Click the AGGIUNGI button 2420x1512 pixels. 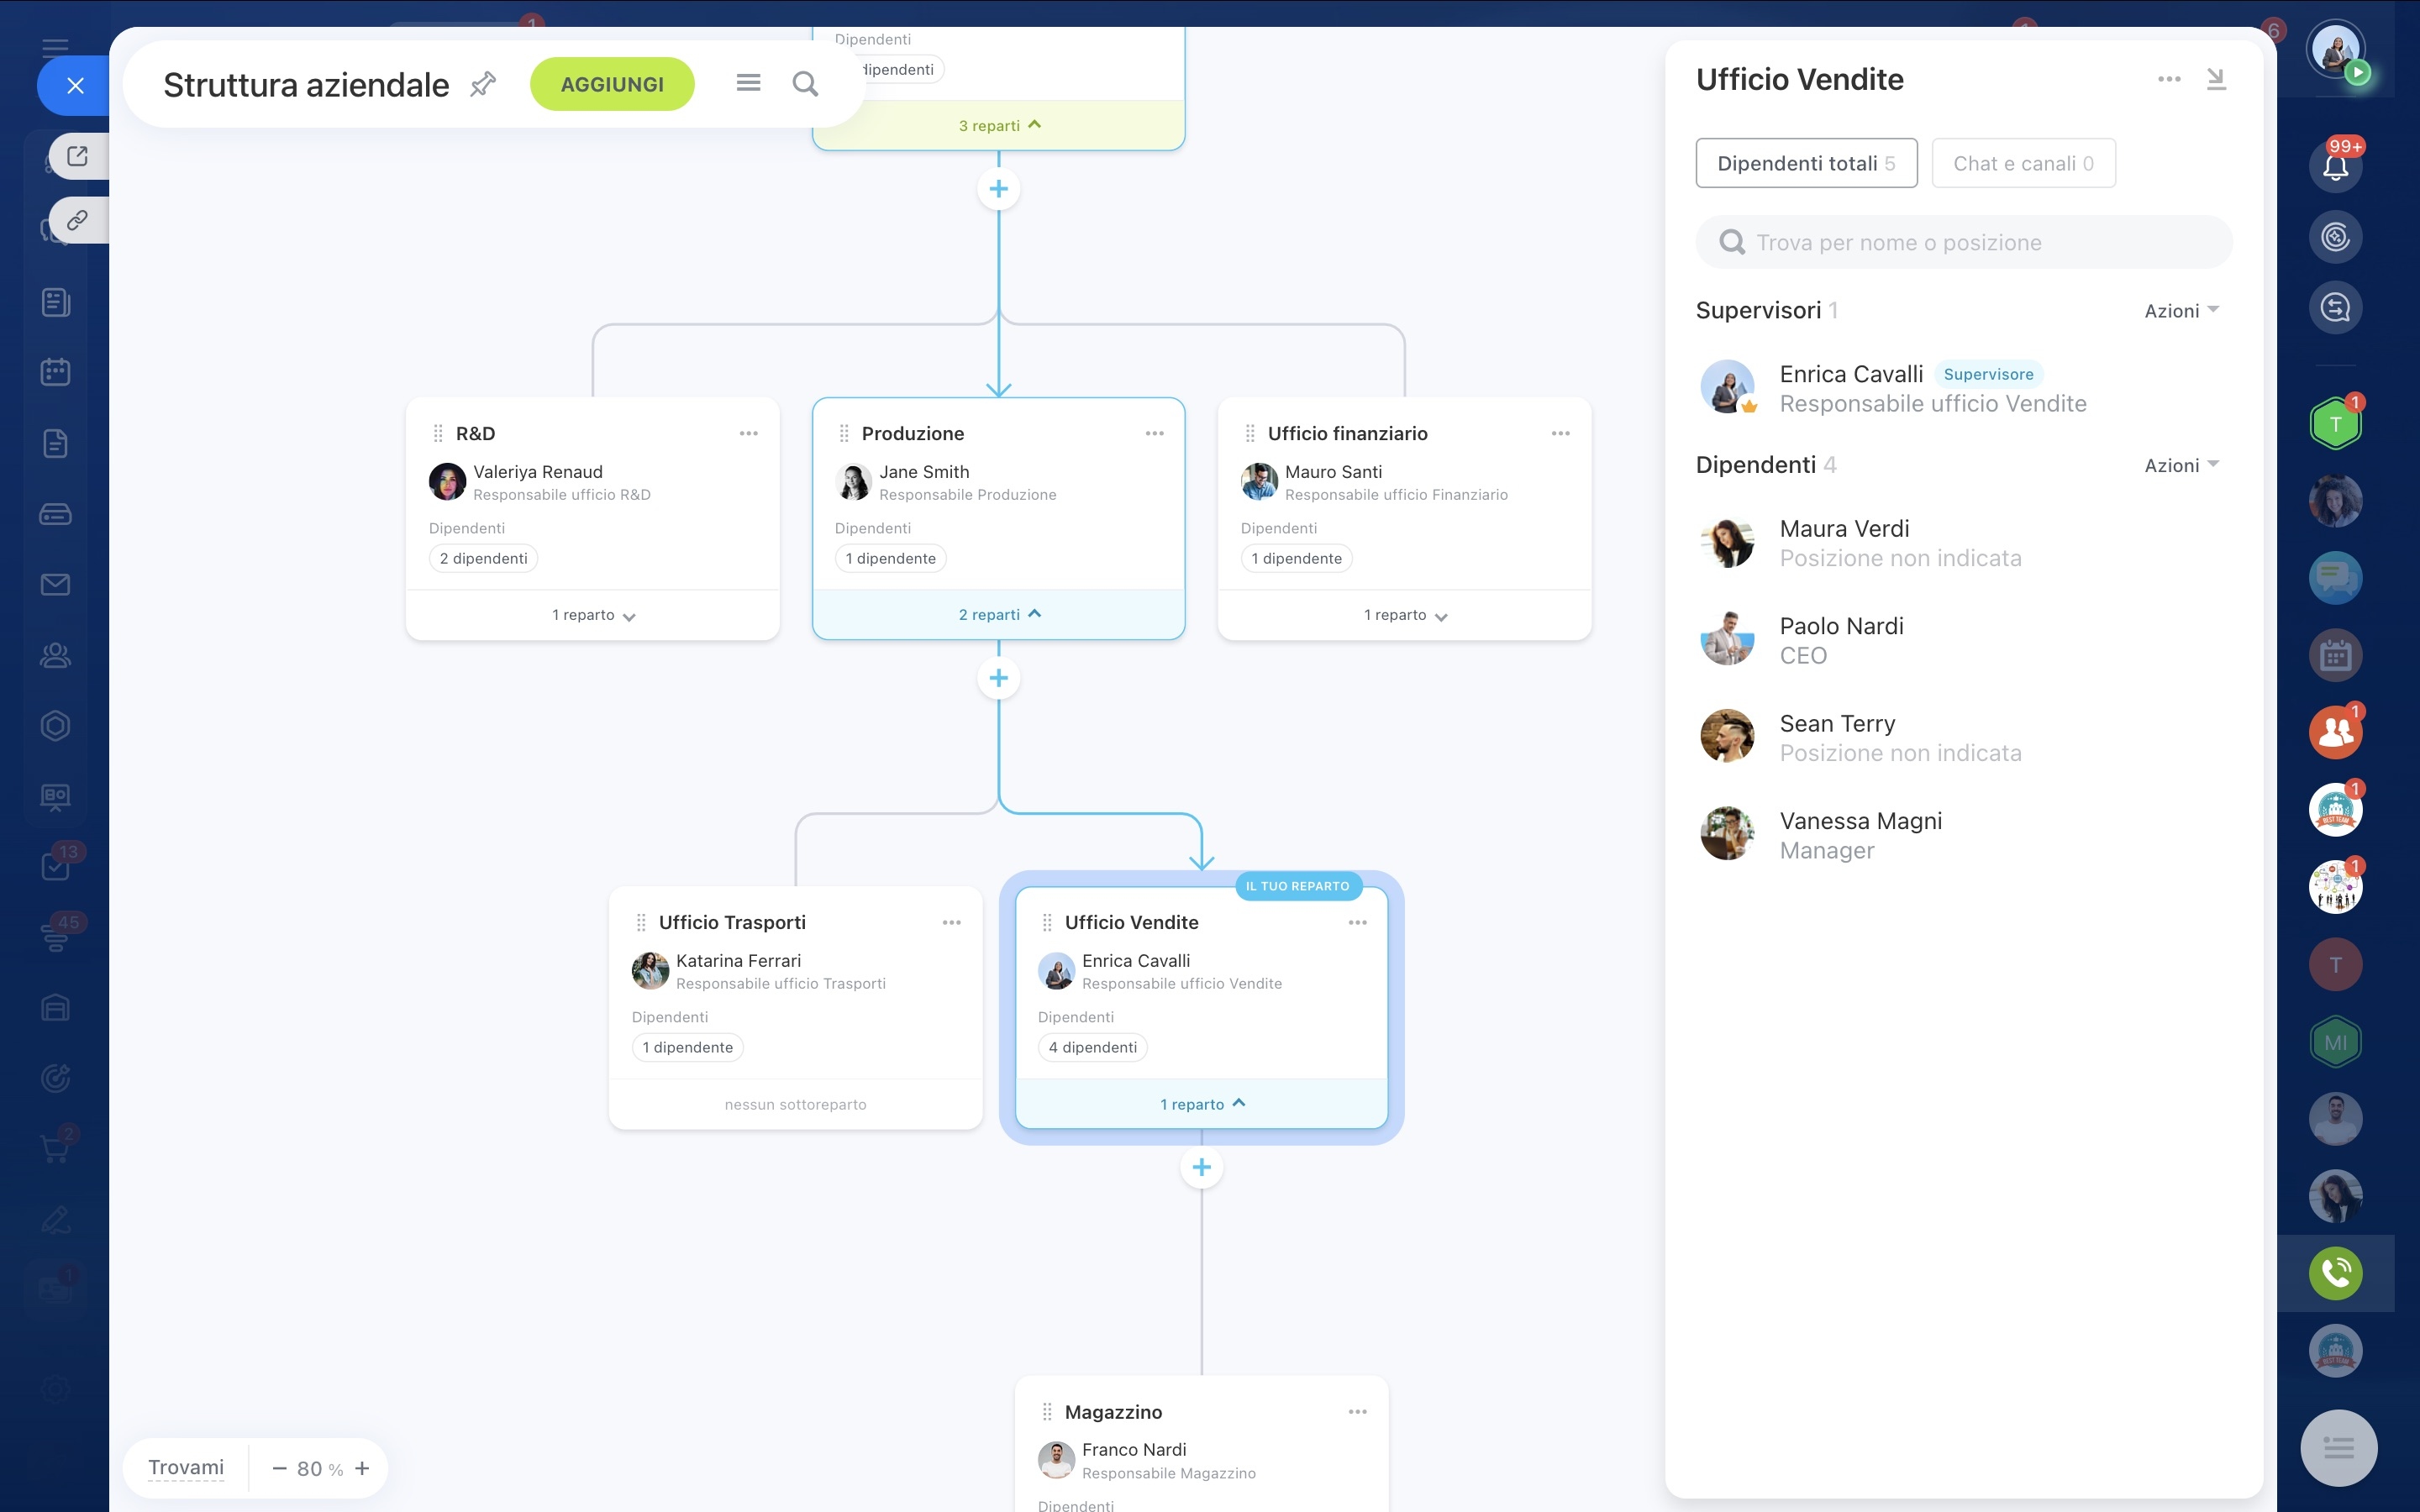pyautogui.click(x=612, y=84)
